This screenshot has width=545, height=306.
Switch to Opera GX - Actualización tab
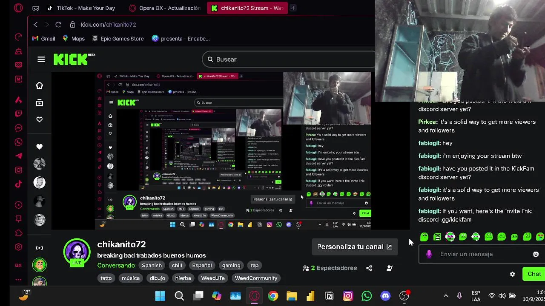(x=165, y=8)
